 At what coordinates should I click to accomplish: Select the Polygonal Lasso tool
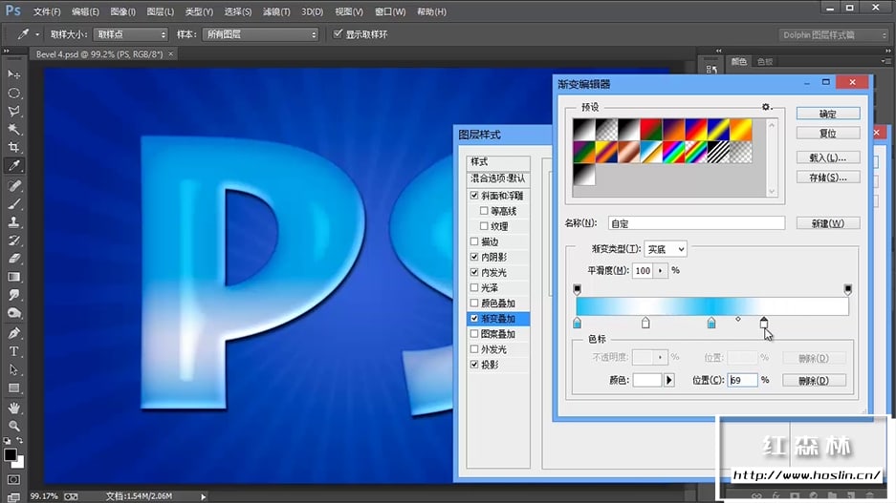point(13,112)
